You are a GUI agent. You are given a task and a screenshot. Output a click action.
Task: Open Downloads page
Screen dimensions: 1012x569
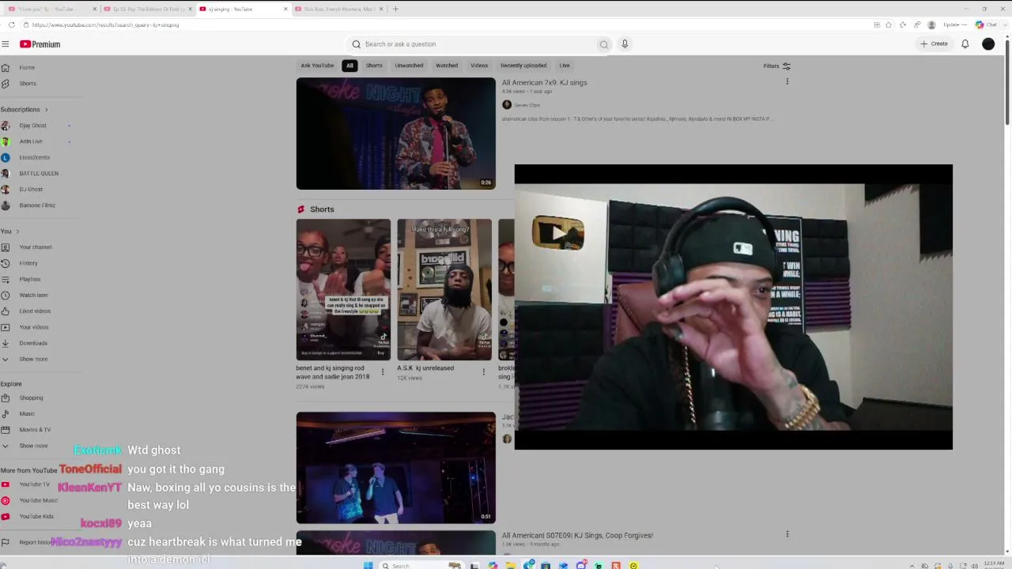[x=33, y=343]
